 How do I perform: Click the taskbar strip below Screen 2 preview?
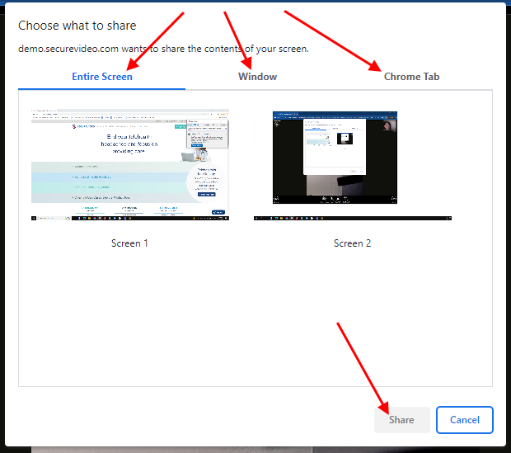pyautogui.click(x=353, y=218)
